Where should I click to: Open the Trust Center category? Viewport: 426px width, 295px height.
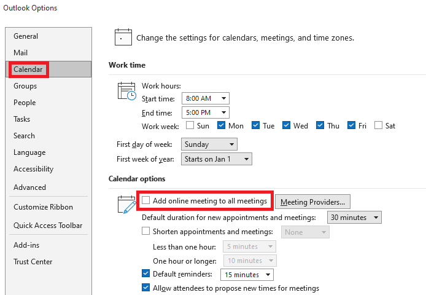pos(33,262)
